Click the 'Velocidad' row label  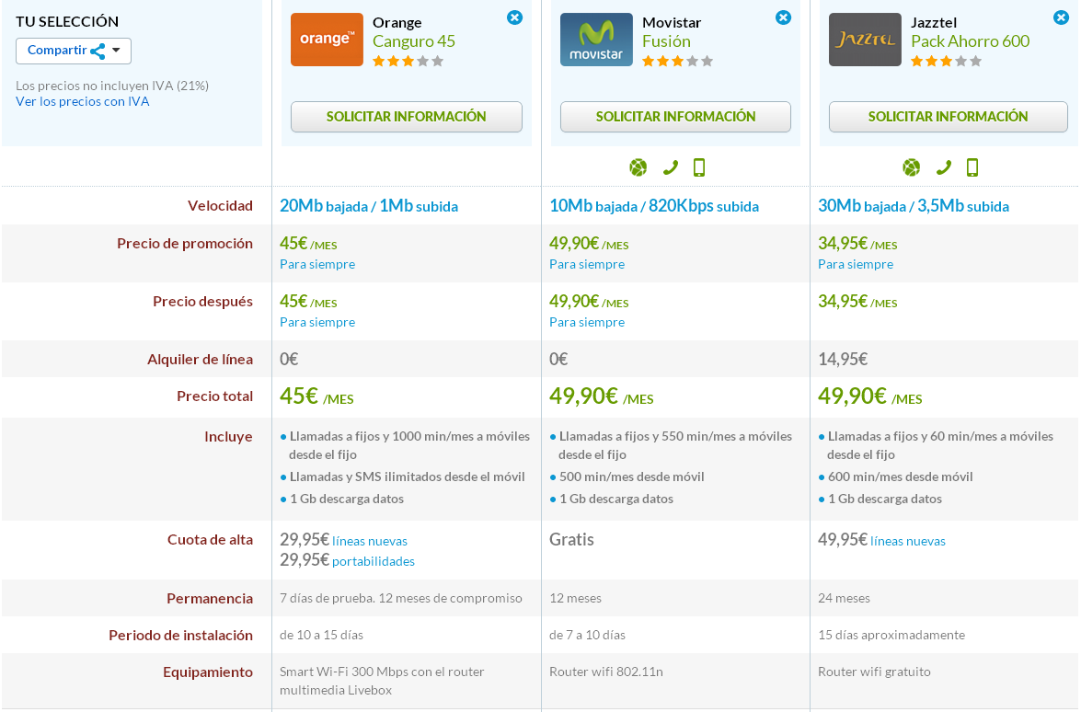click(x=221, y=205)
